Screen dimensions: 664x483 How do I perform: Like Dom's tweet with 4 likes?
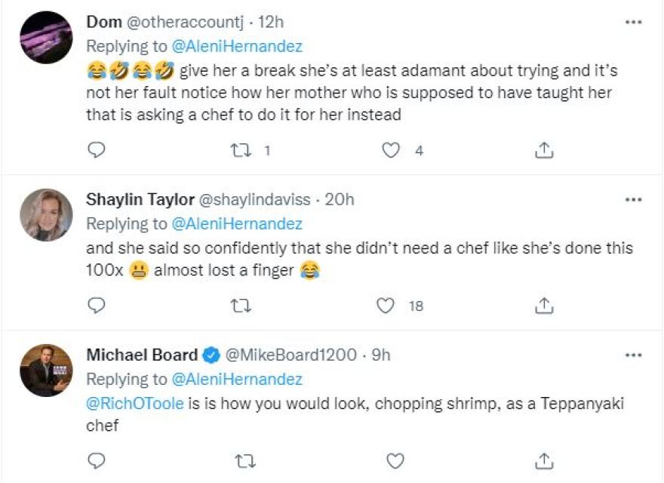pos(390,151)
